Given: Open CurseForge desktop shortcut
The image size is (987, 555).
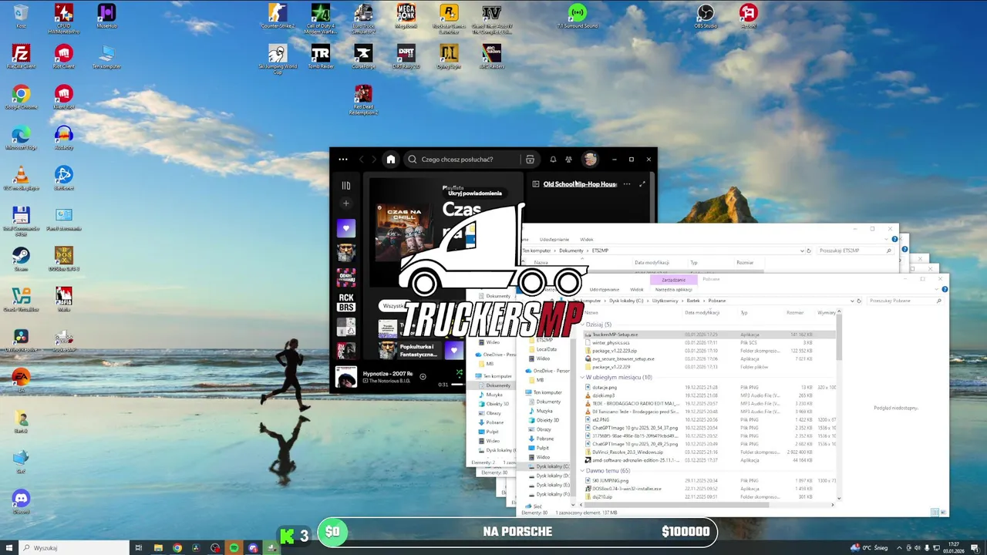Looking at the screenshot, I should point(363,56).
